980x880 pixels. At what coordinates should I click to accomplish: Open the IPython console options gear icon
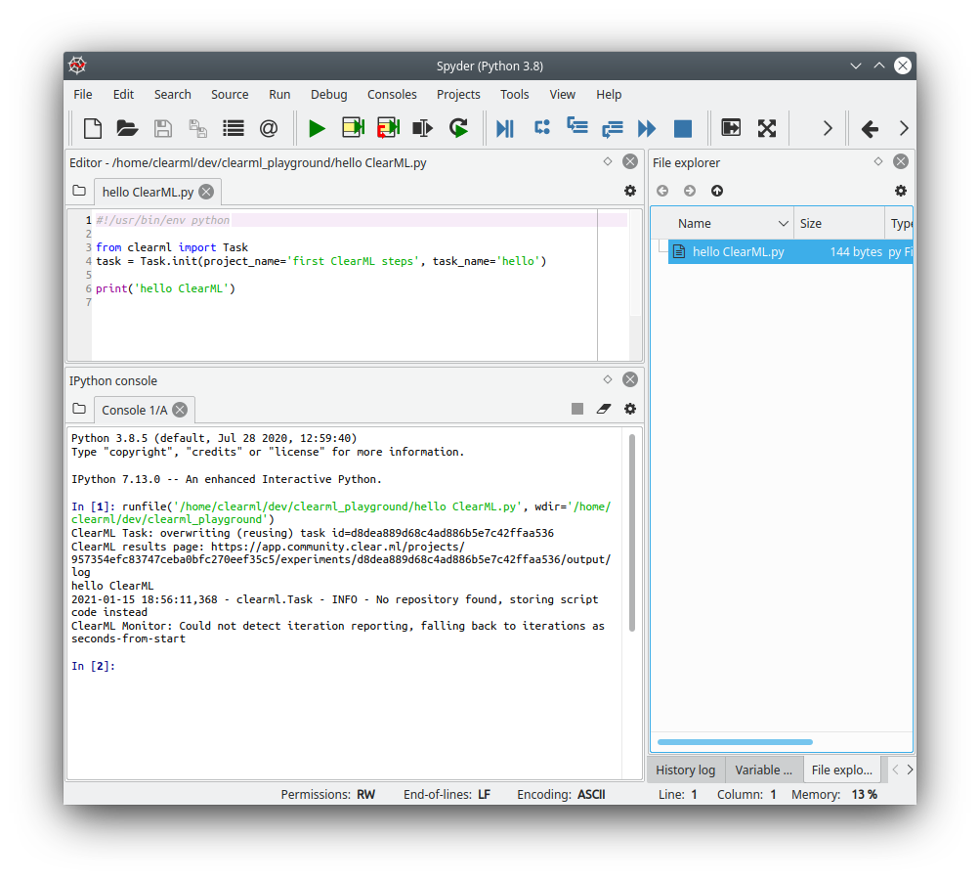coord(630,409)
